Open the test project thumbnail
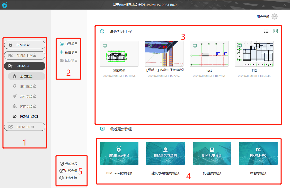This screenshot has width=290, height=188. tap(209, 54)
